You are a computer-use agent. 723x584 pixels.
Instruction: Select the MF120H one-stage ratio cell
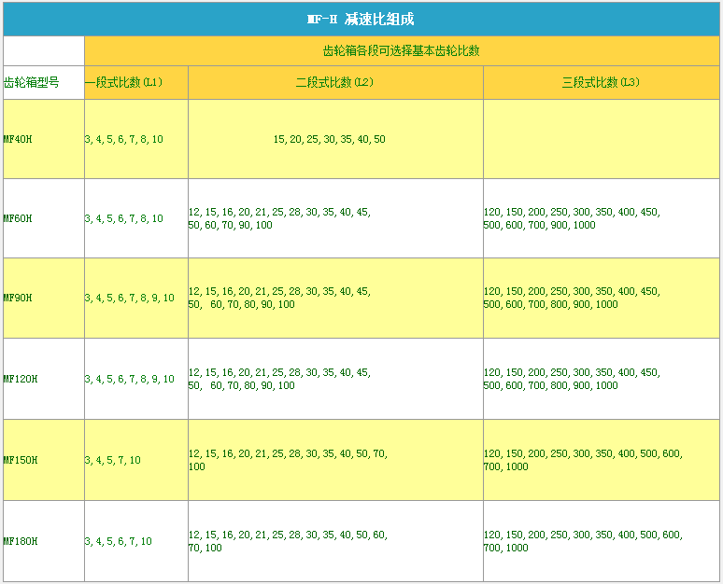130,379
